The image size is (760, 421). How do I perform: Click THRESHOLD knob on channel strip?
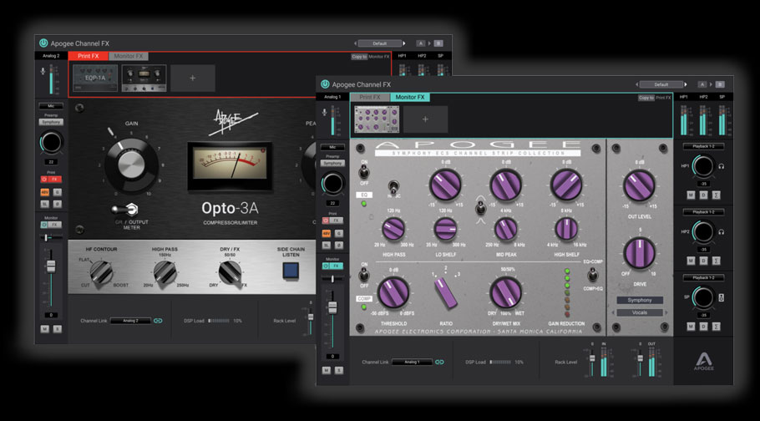(x=393, y=292)
